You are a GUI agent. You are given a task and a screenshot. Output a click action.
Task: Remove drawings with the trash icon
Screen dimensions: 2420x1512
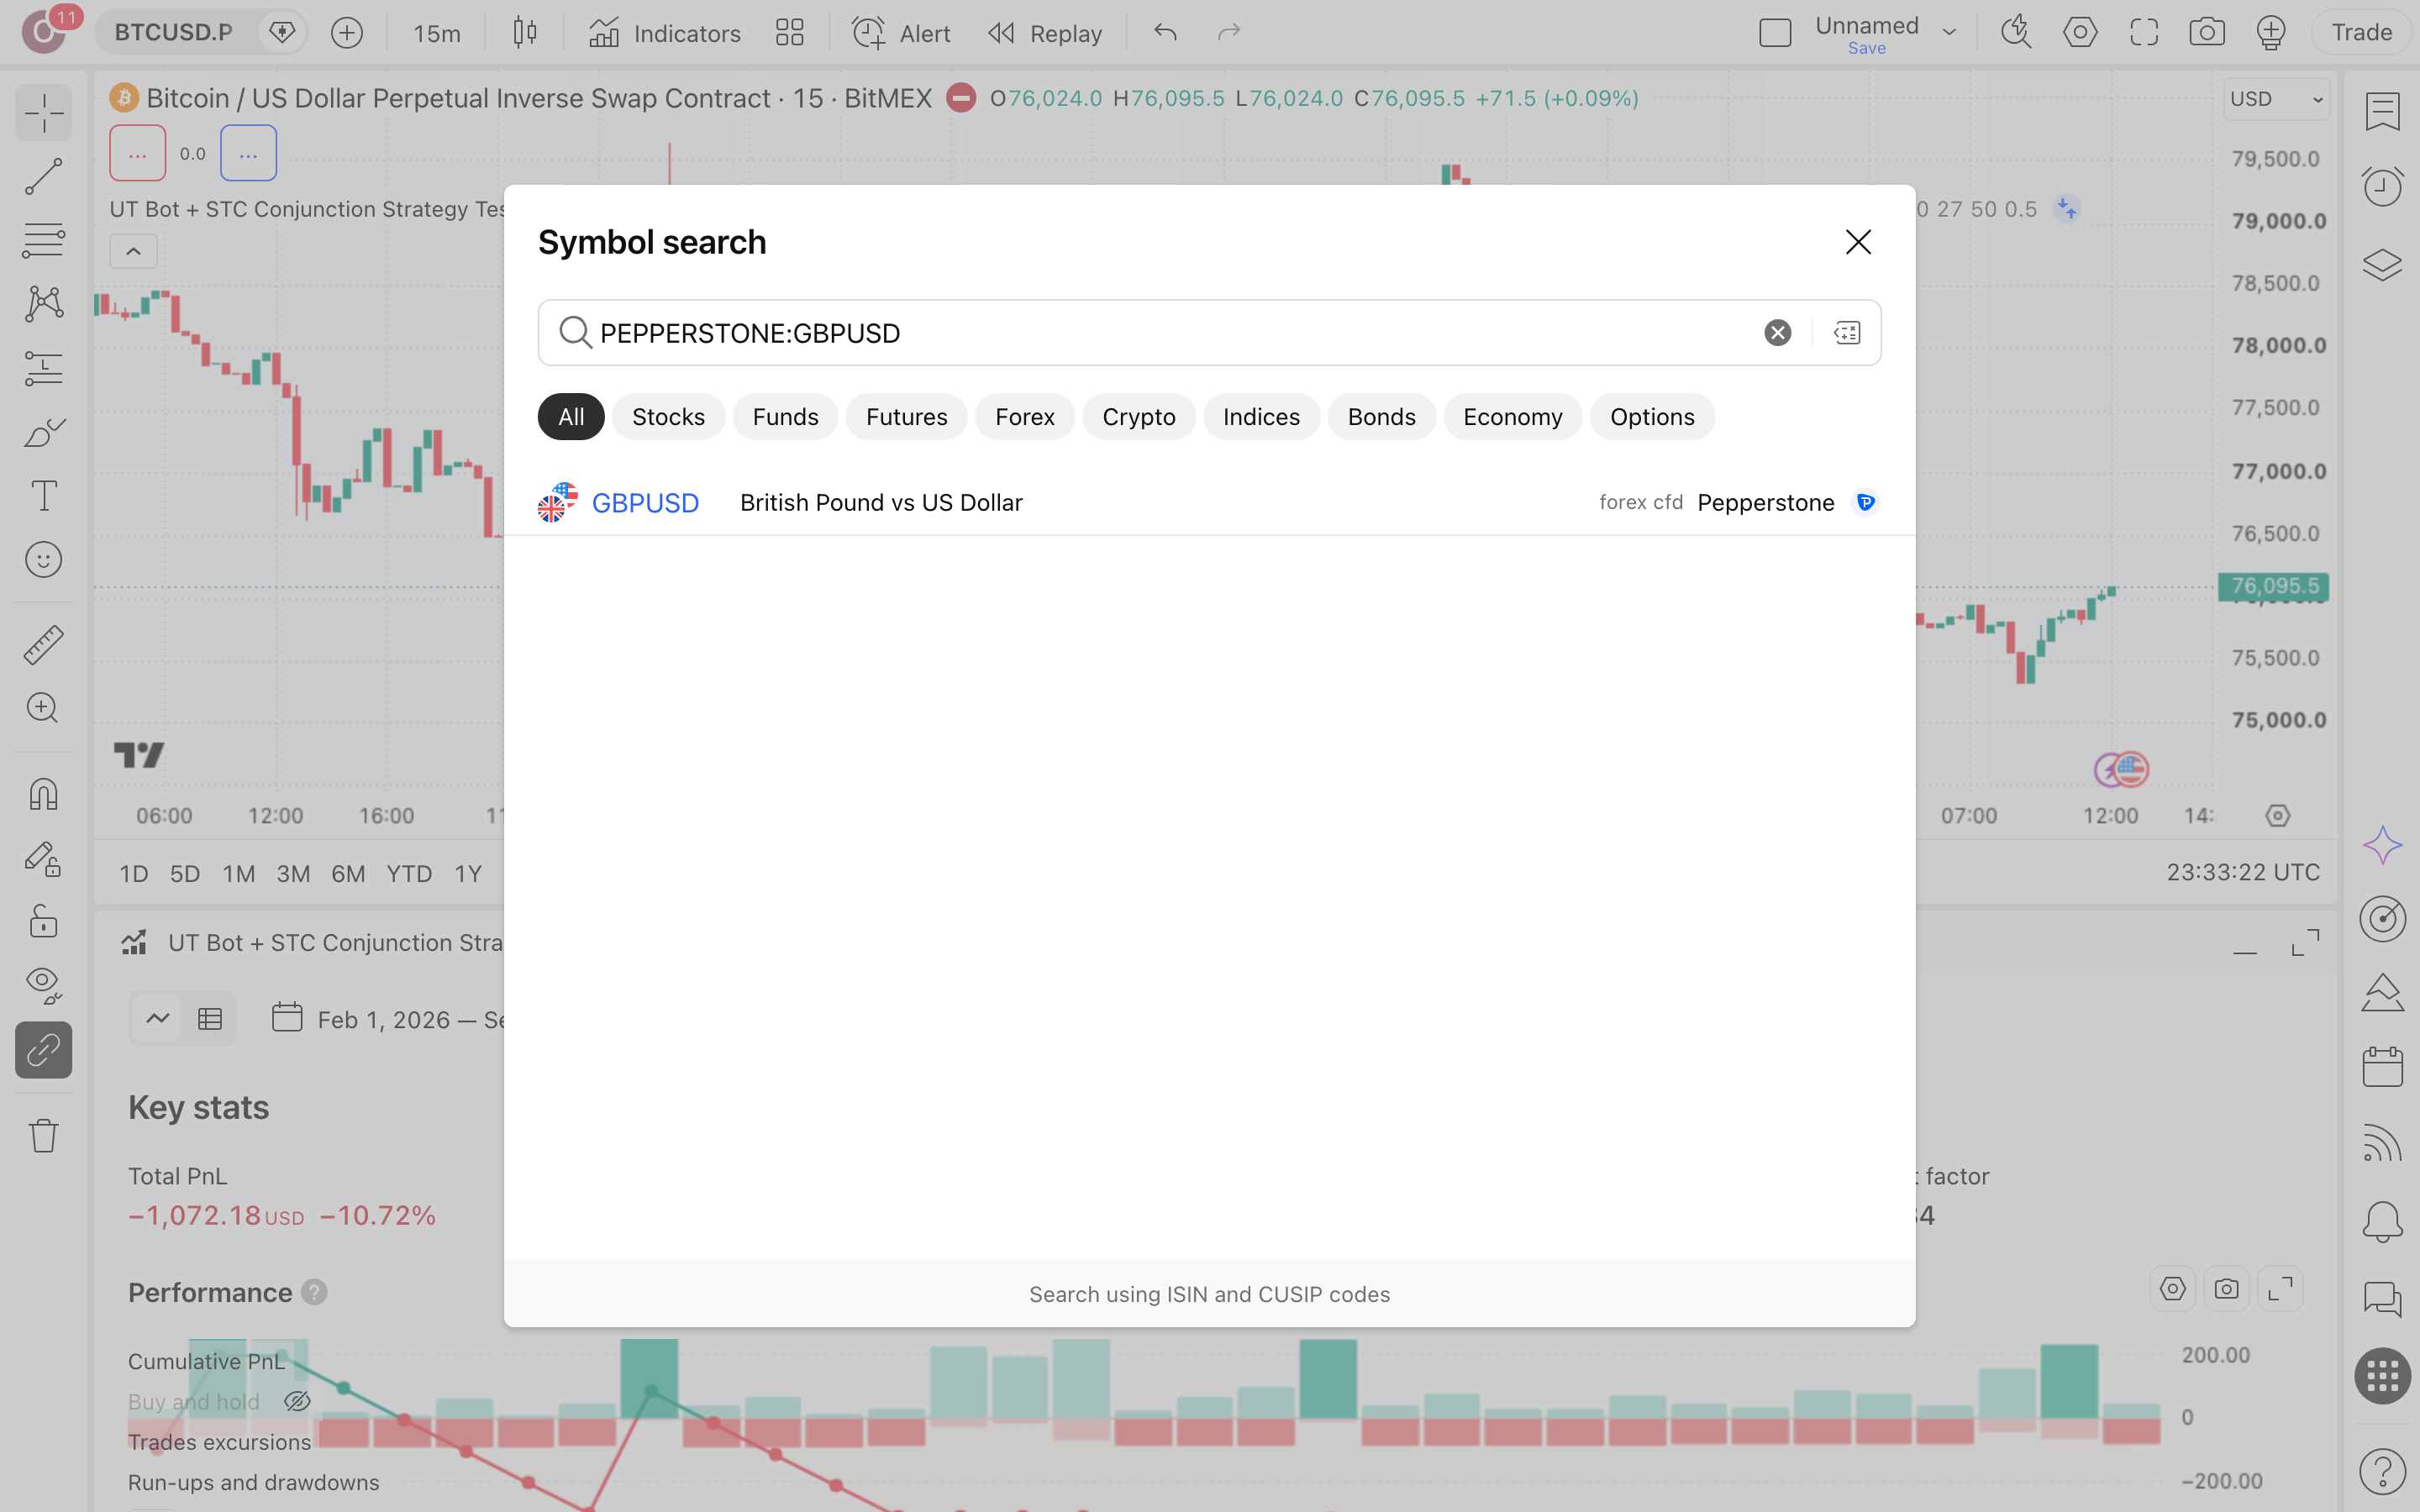[x=43, y=1135]
